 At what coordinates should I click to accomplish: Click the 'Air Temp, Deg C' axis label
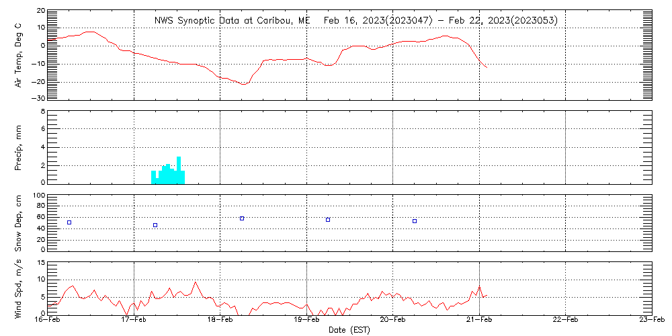pos(18,56)
